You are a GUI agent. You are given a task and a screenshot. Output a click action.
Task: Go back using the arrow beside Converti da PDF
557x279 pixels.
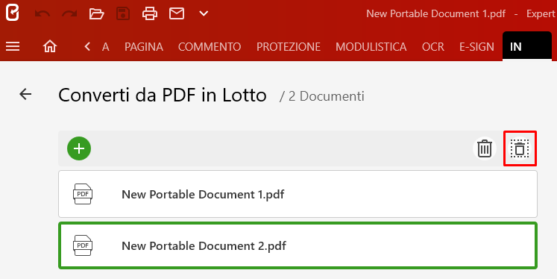point(25,94)
